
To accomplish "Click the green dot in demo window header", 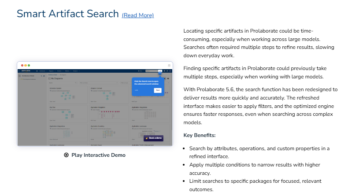I will click(29, 65).
